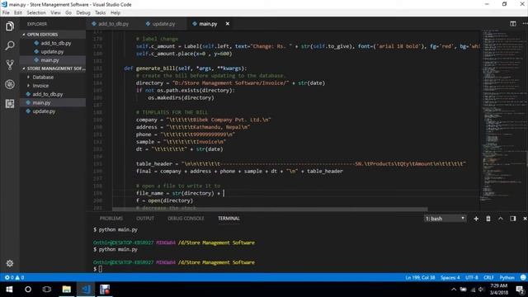Open update.py in the project folder tree
Screen dimensions: 528x297
click(53, 111)
